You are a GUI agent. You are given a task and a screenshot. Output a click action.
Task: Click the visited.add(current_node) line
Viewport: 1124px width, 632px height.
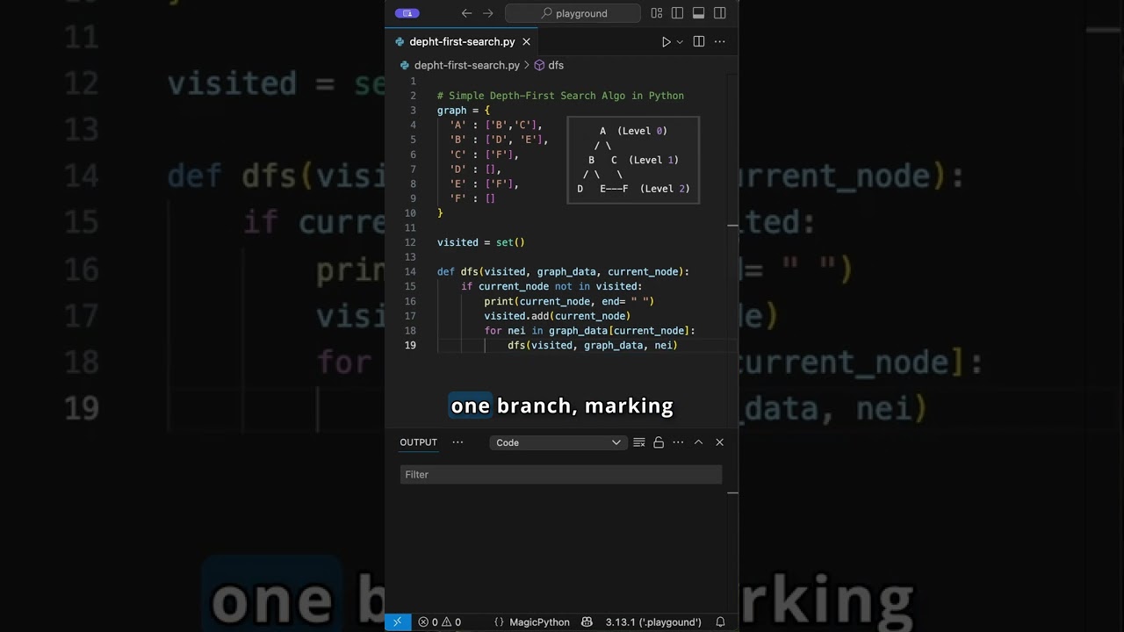click(x=557, y=316)
